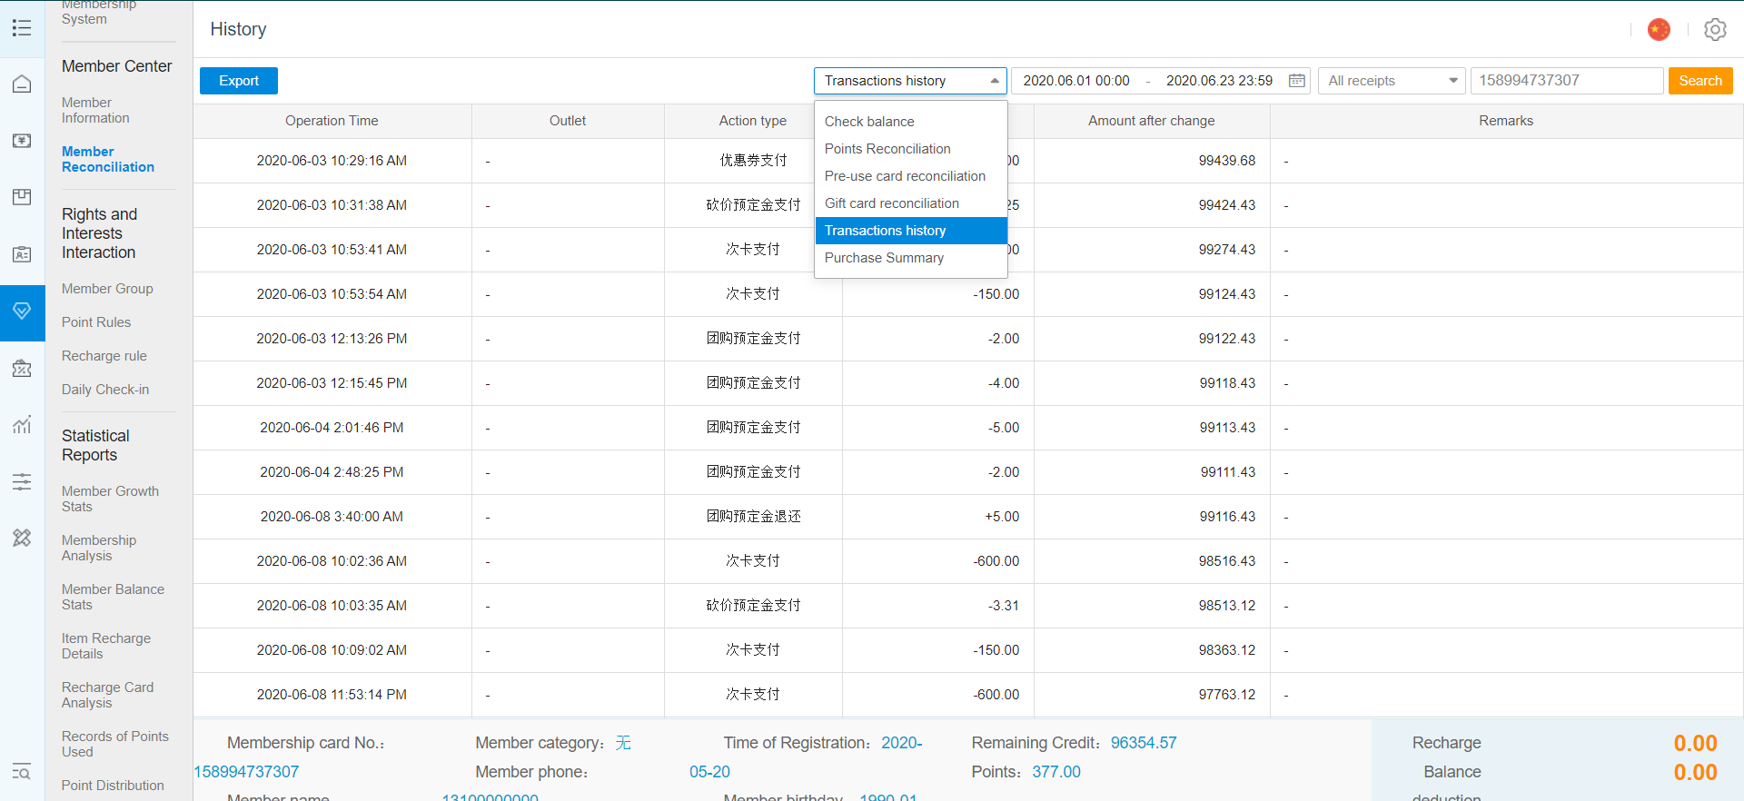Open Member Reconciliation sidebar link

[x=108, y=159]
